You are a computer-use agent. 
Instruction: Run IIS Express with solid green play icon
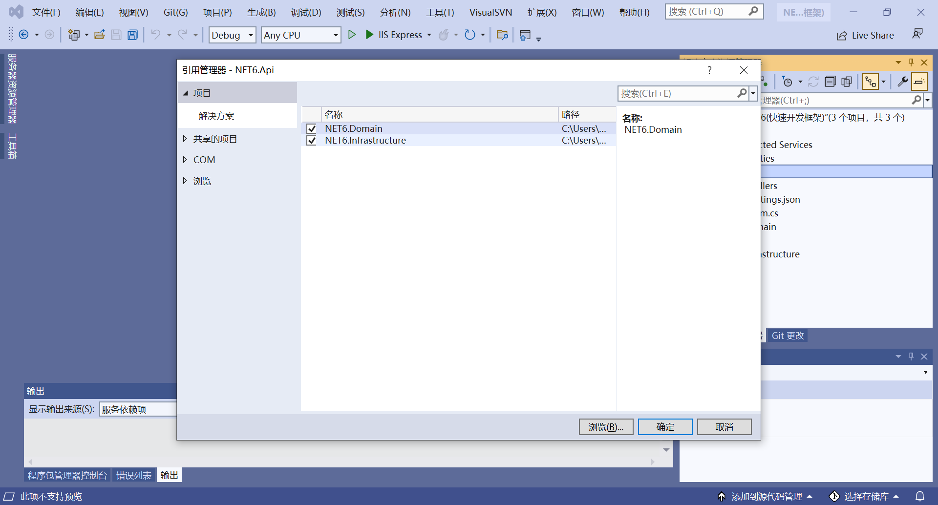click(369, 35)
